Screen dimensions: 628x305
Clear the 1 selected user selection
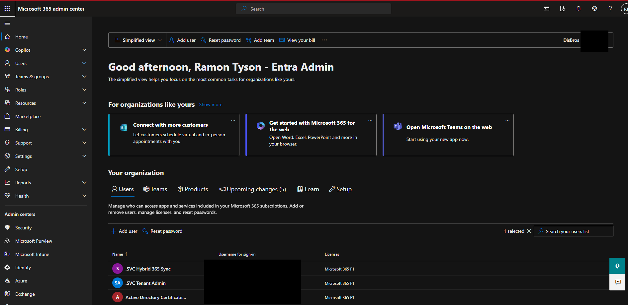[x=529, y=231]
